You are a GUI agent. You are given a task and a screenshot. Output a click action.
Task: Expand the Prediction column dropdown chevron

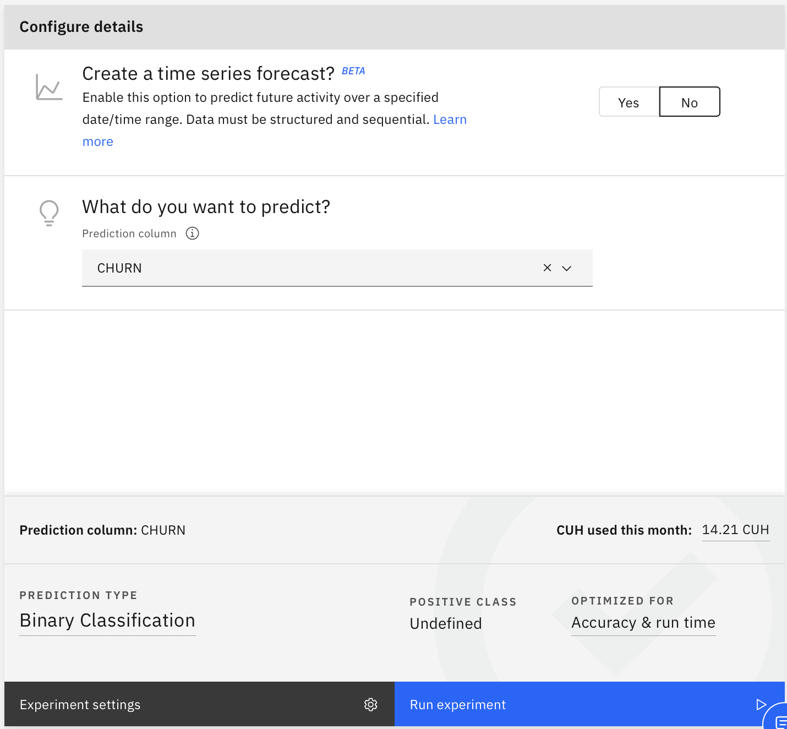click(567, 268)
